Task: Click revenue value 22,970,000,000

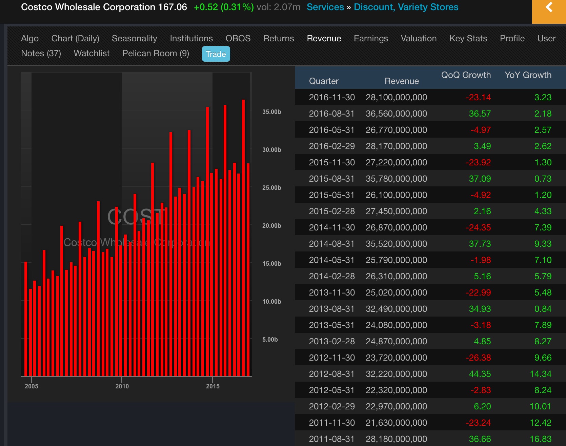Action: coord(396,407)
